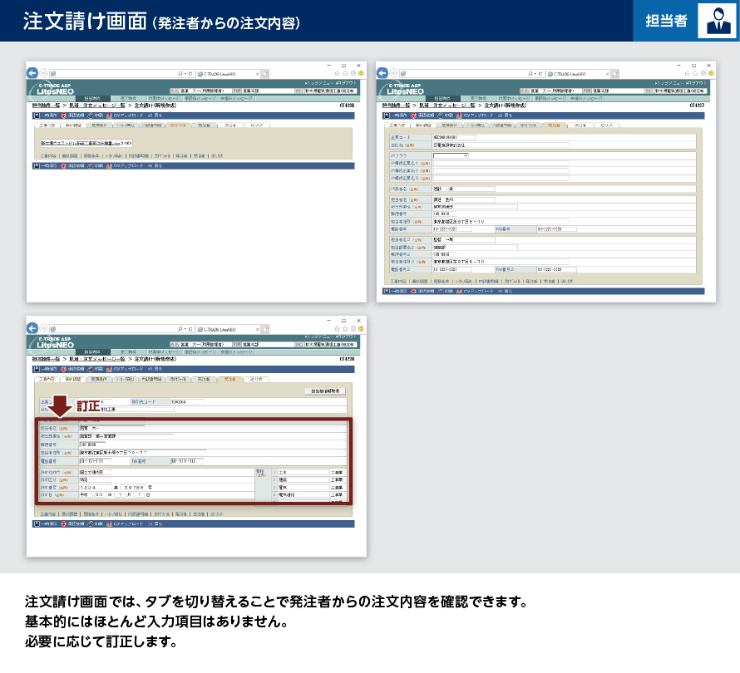The height and width of the screenshot is (673, 740).
Task: Click the settings gear in 添付ファイル browser window
Action: (352, 73)
